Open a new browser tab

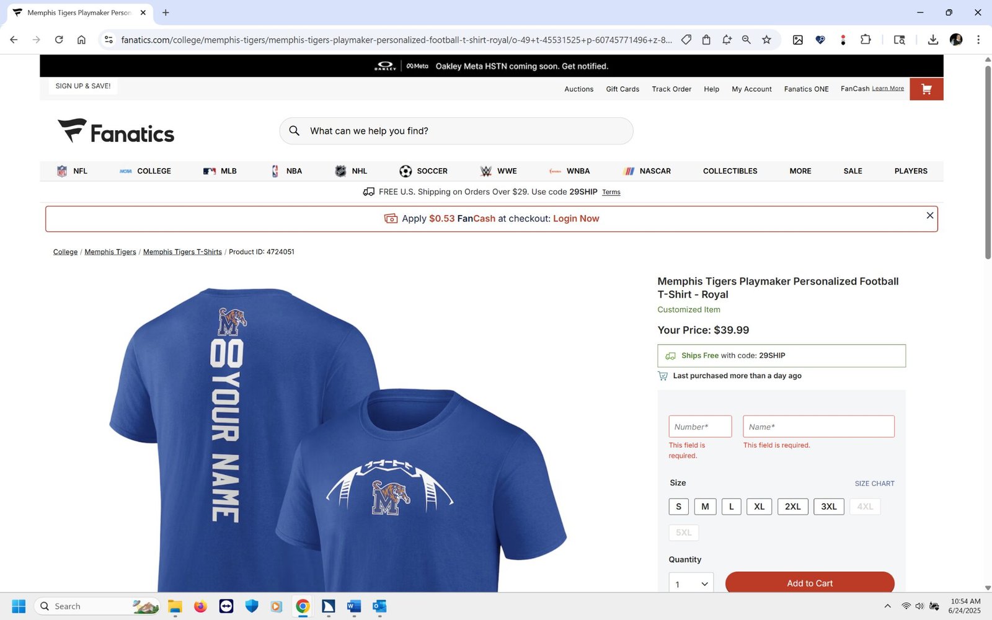pos(166,12)
